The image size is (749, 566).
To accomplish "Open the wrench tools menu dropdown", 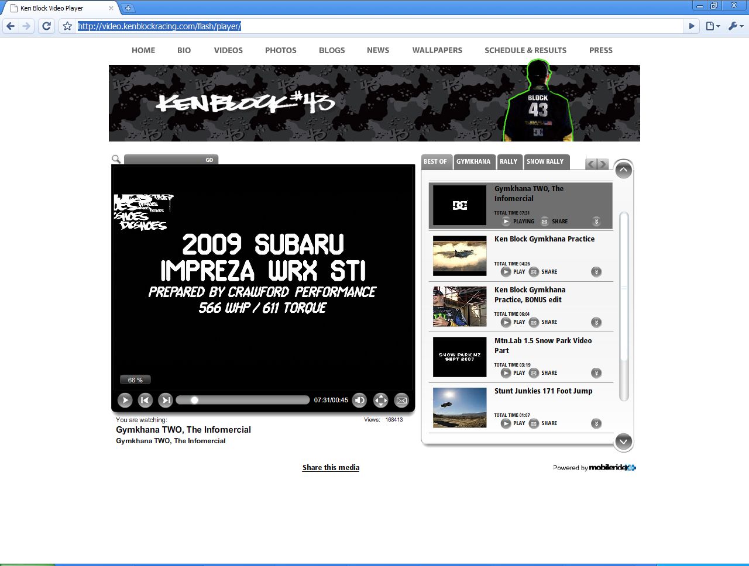I will coord(736,26).
